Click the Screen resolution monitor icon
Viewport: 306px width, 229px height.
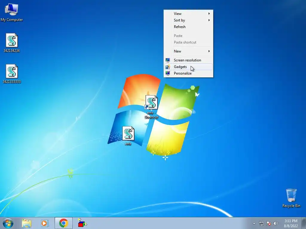168,60
